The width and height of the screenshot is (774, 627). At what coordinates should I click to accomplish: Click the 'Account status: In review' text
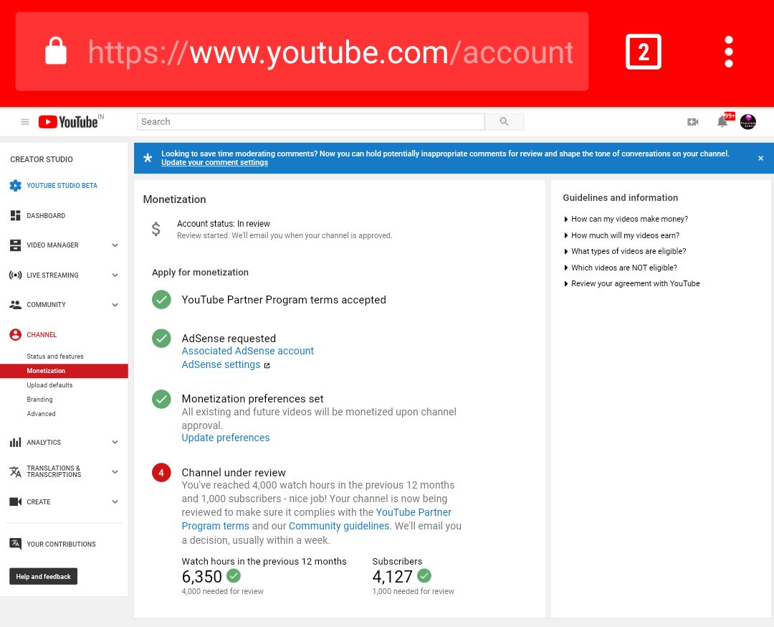coord(224,224)
